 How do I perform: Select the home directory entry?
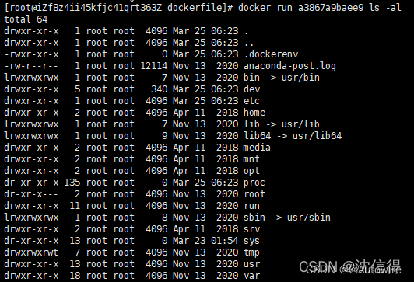click(254, 113)
